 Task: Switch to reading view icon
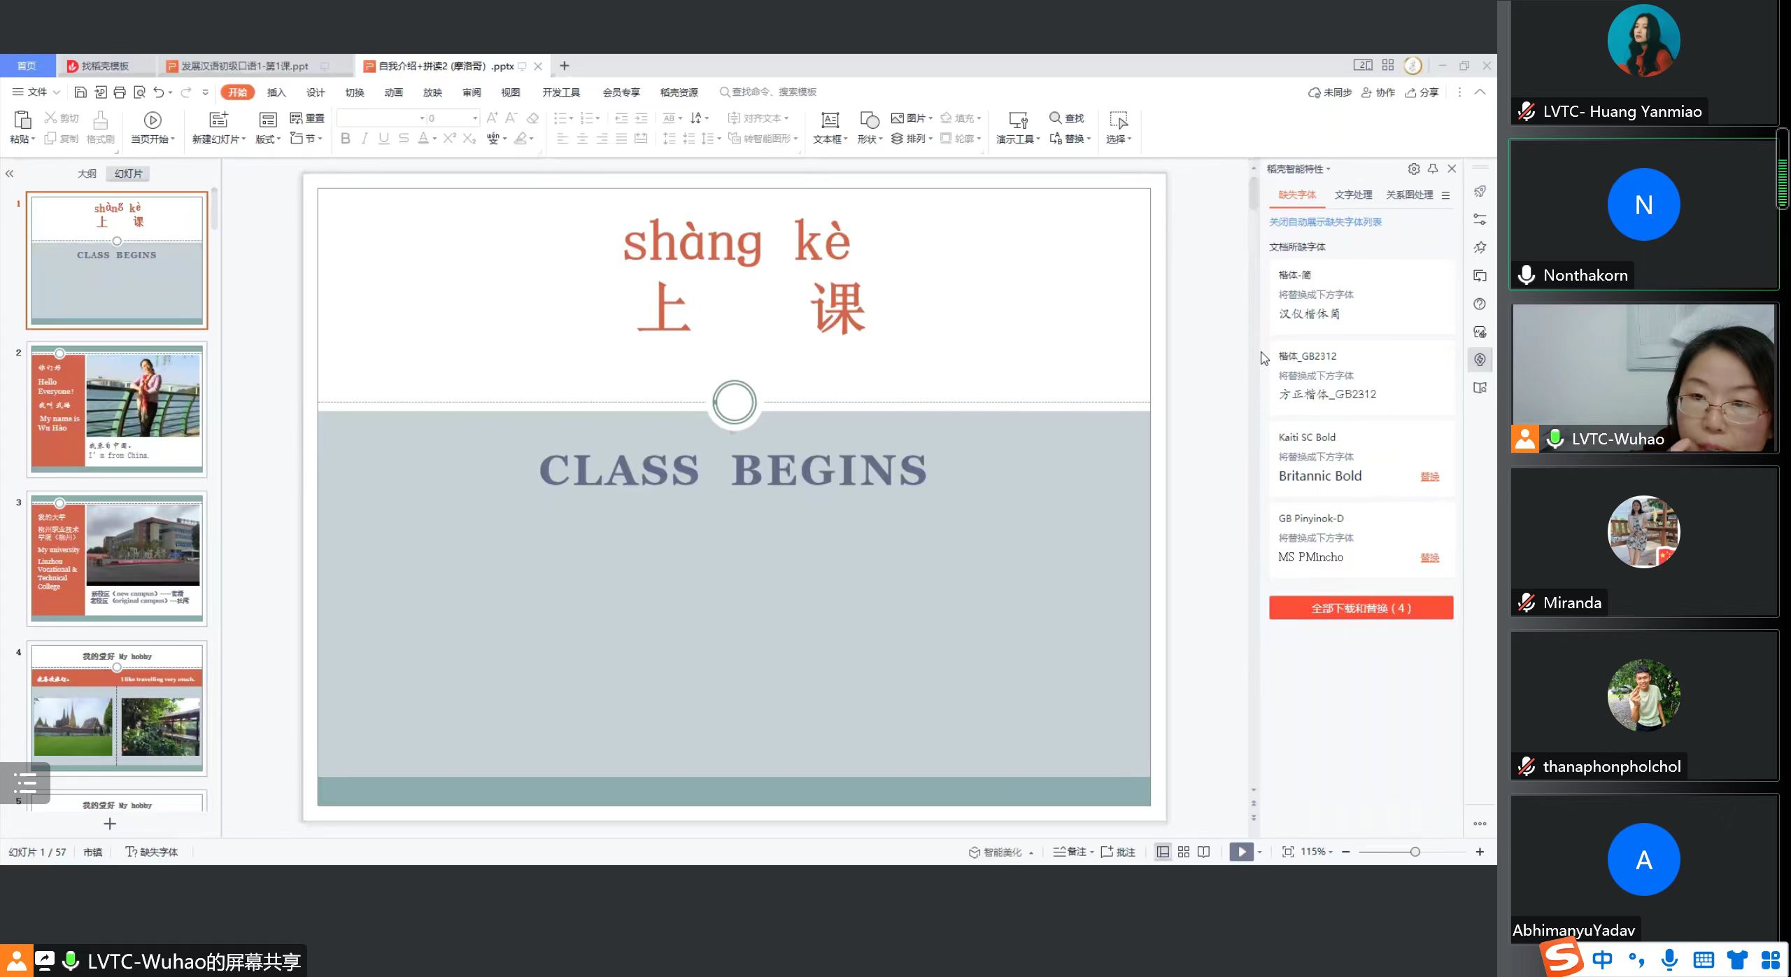[1203, 852]
